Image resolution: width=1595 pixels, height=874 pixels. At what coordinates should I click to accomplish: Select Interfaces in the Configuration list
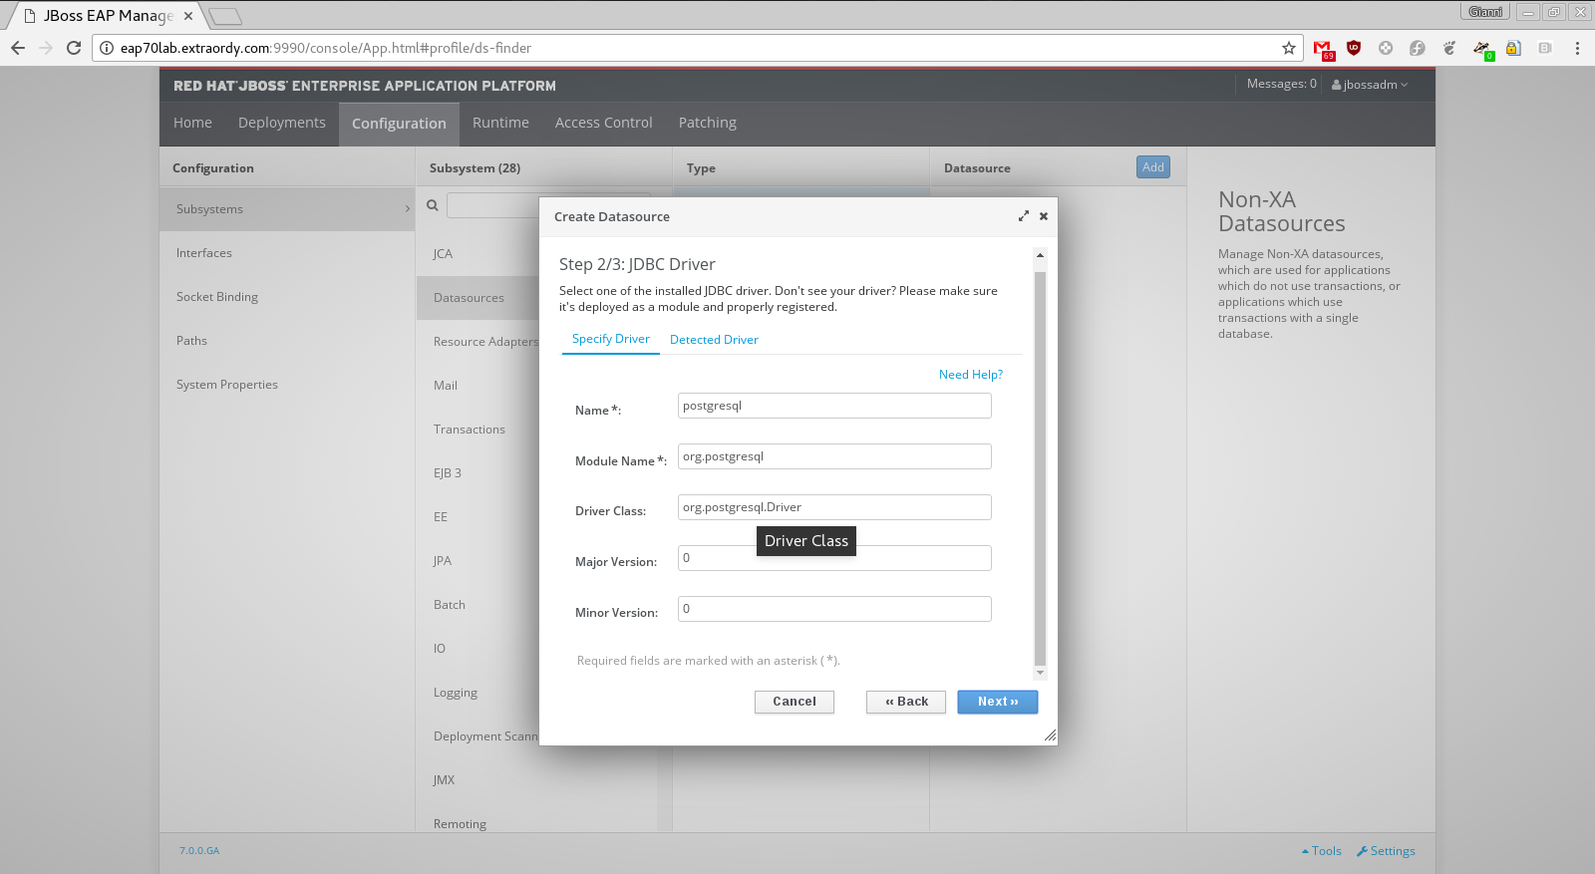pyautogui.click(x=287, y=253)
